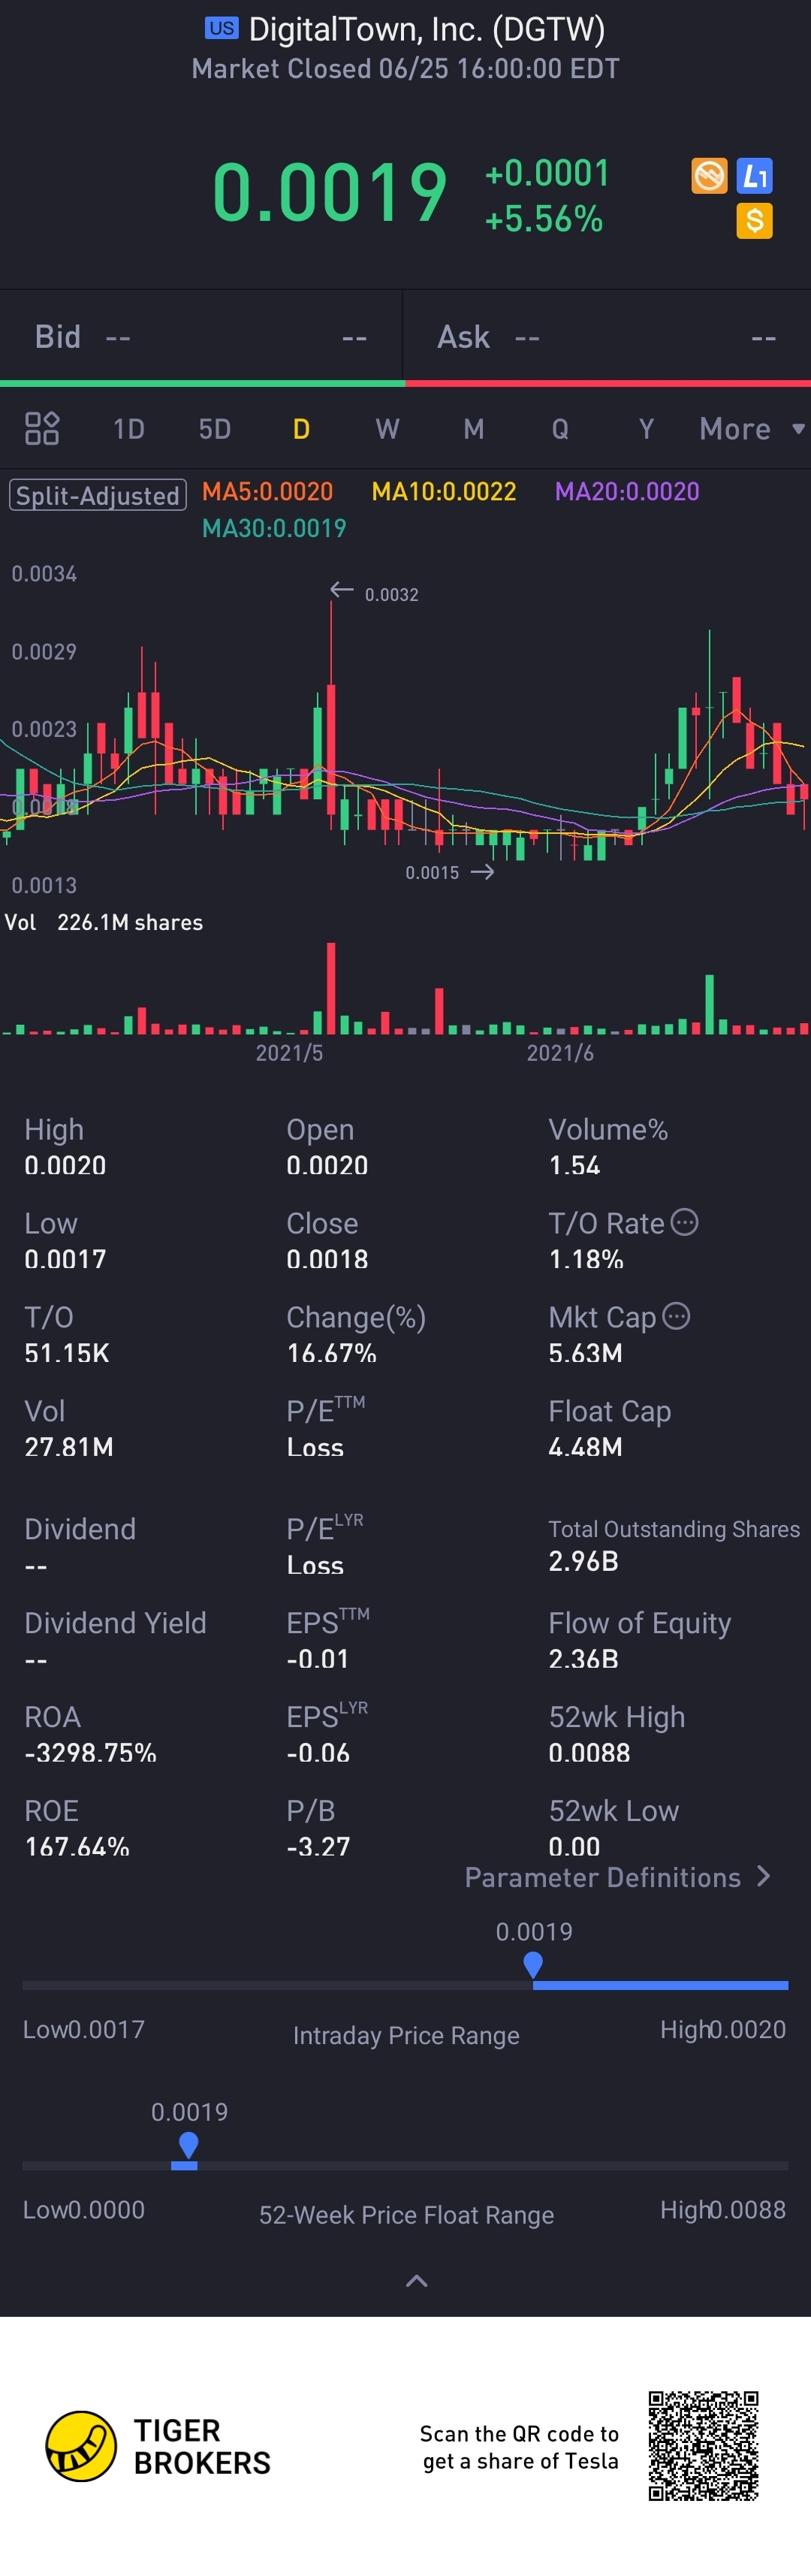Select the 5D chart tab

(214, 429)
